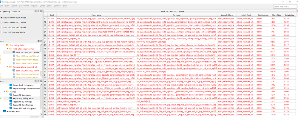
Task: Open the Netlist menu
Action: (14, 6)
